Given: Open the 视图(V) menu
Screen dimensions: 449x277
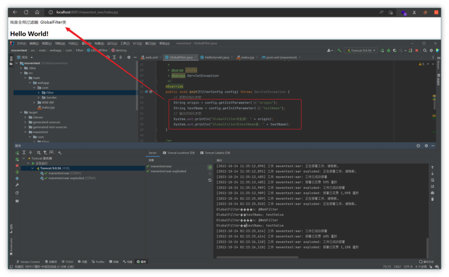Looking at the screenshot, I should pyautogui.click(x=46, y=43).
